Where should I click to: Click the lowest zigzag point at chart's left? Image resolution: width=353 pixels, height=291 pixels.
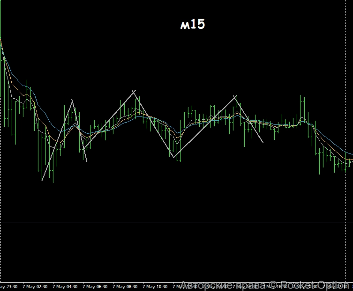point(42,180)
